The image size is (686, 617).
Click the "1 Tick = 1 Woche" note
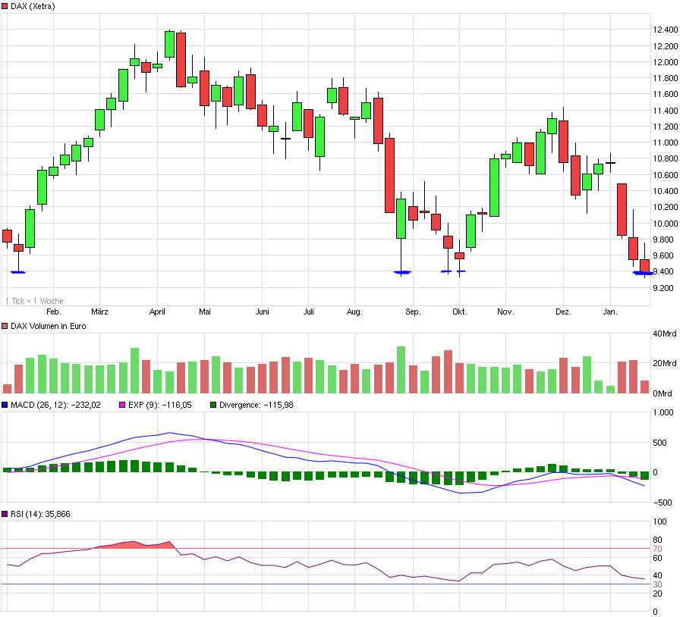(34, 301)
